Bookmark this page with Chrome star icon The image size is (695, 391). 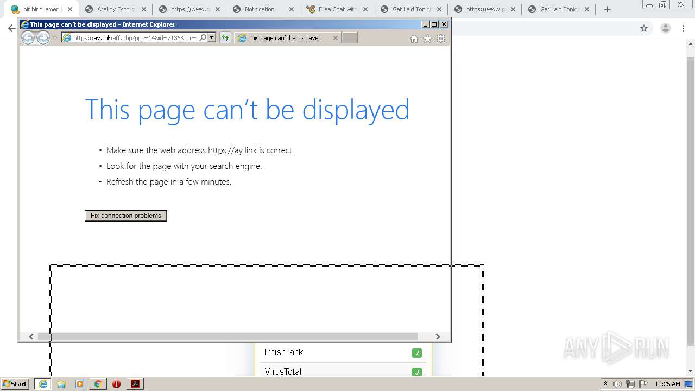tap(644, 28)
